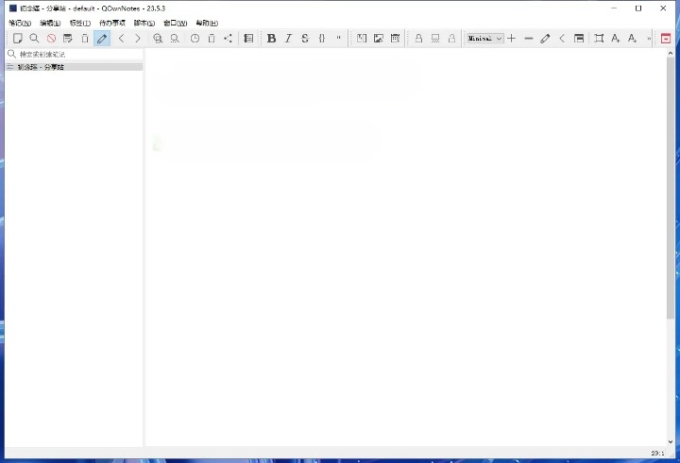Click the red remove note icon

click(51, 39)
